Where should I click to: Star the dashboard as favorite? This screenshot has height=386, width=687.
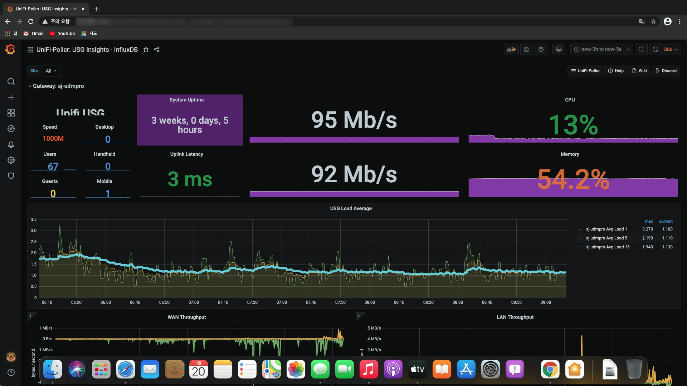click(146, 49)
